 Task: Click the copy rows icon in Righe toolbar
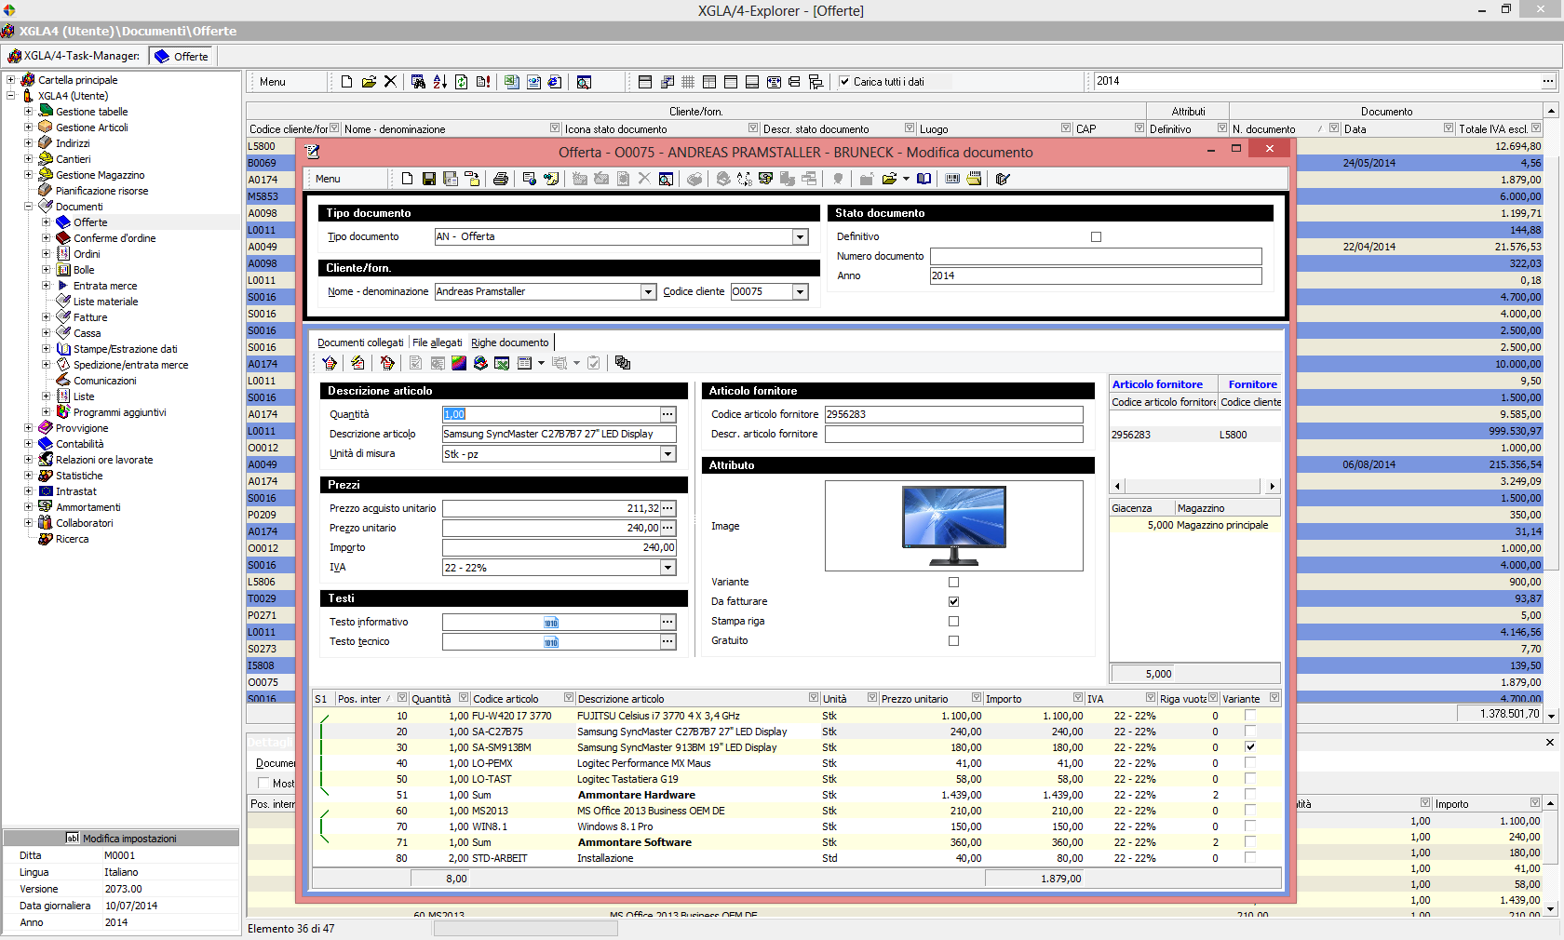(x=623, y=363)
